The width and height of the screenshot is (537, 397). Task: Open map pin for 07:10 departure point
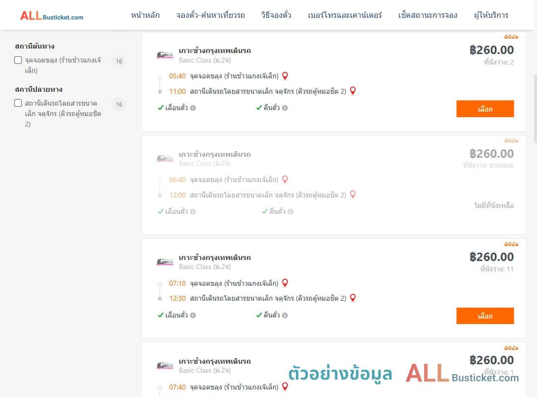[285, 283]
